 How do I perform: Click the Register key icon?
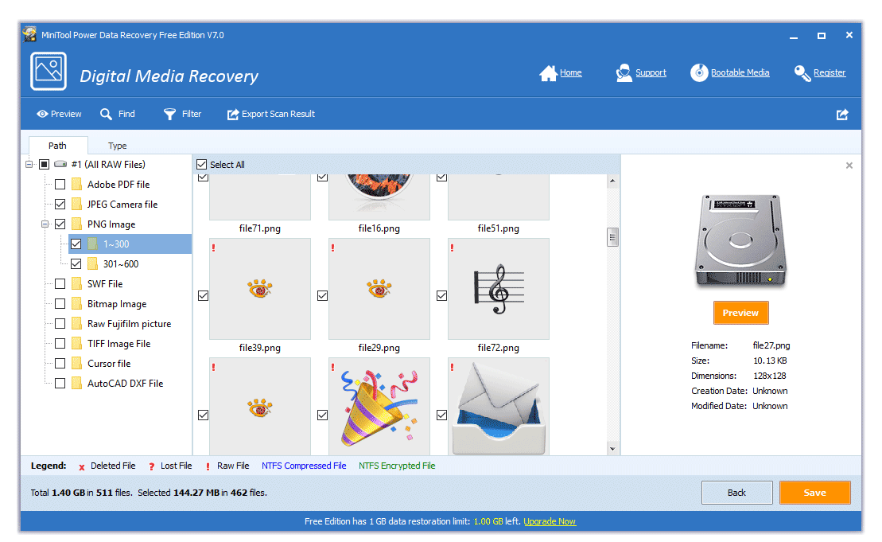(x=802, y=73)
